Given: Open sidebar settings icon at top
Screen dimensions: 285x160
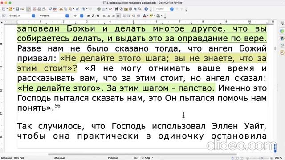Looking at the screenshot, I should (282, 23).
